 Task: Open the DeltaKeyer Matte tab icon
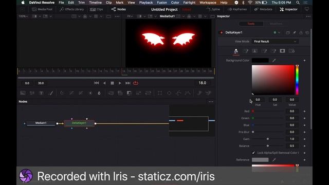click(255, 51)
